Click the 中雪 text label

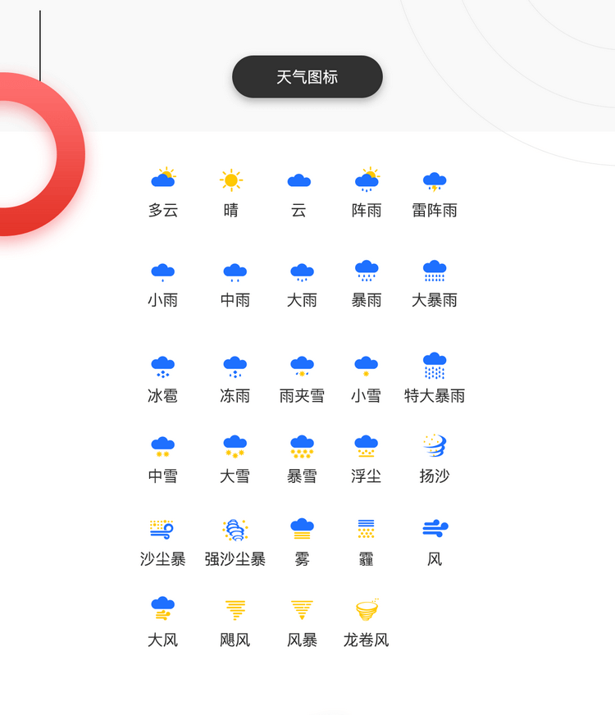pyautogui.click(x=162, y=476)
